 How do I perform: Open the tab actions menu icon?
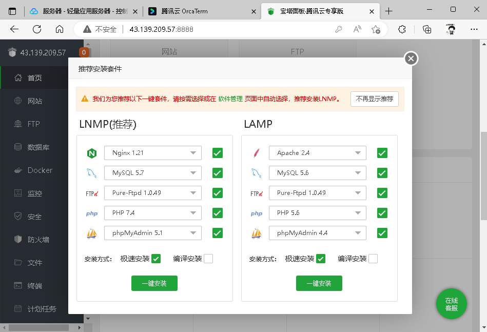(x=12, y=11)
